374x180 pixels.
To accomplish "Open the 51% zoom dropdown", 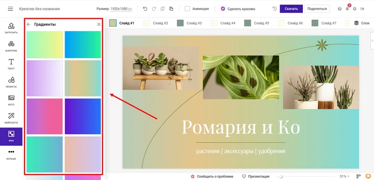I will pos(345,176).
